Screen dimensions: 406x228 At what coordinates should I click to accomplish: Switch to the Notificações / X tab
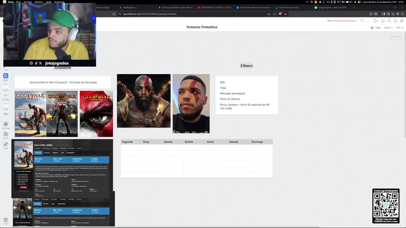point(137,7)
